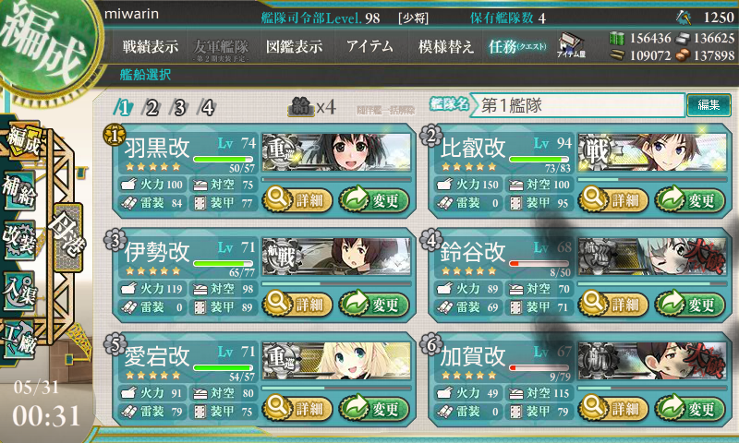This screenshot has height=443, width=739.
Task: Open the 図鑑表示 menu item
Action: pos(294,46)
